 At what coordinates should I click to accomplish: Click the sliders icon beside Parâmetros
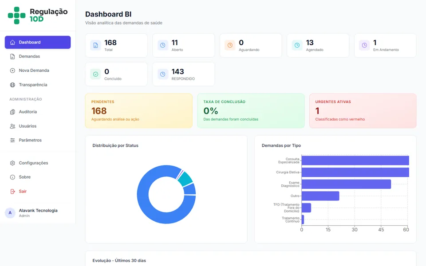tap(12, 141)
